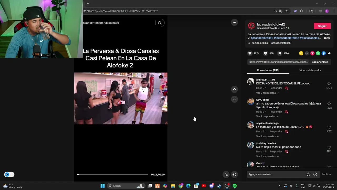Reply to SoyD4nii3l's comment
Image resolution: width=337 pixels, height=190 pixels.
click(x=276, y=112)
